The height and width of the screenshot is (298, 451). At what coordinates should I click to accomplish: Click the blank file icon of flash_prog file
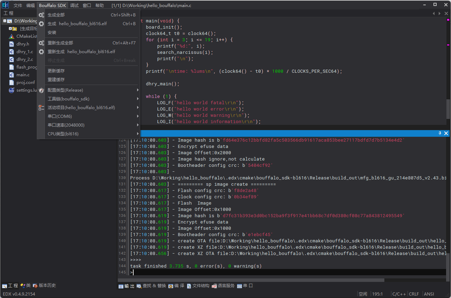pyautogui.click(x=12, y=67)
